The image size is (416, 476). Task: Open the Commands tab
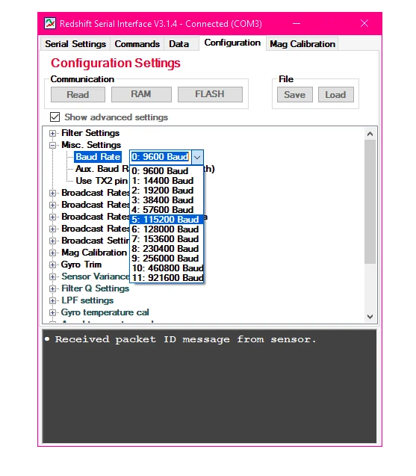pyautogui.click(x=137, y=43)
